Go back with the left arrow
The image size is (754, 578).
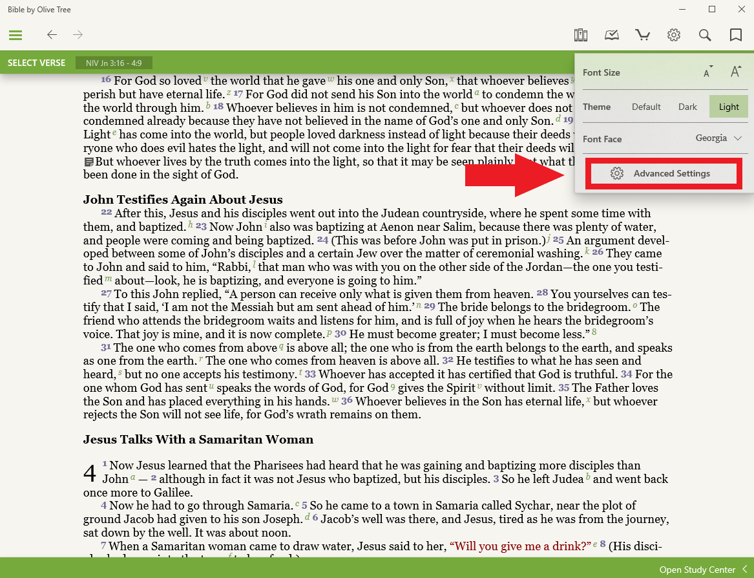pos(52,35)
